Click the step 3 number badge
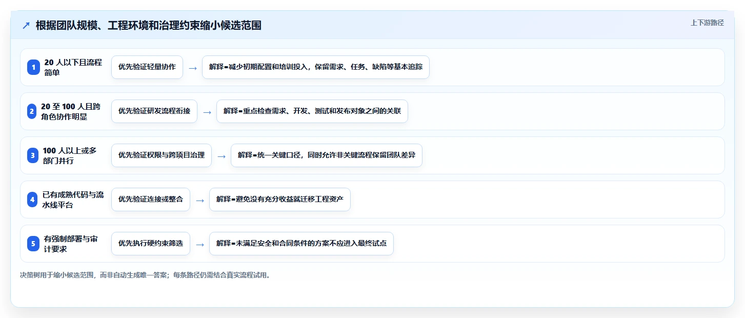 tap(33, 155)
